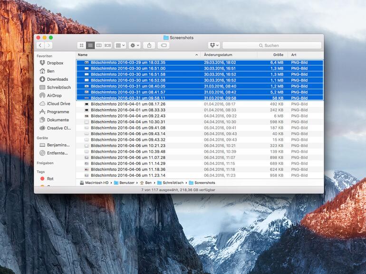
Task: Open Downloads folder in sidebar
Action: (57, 79)
